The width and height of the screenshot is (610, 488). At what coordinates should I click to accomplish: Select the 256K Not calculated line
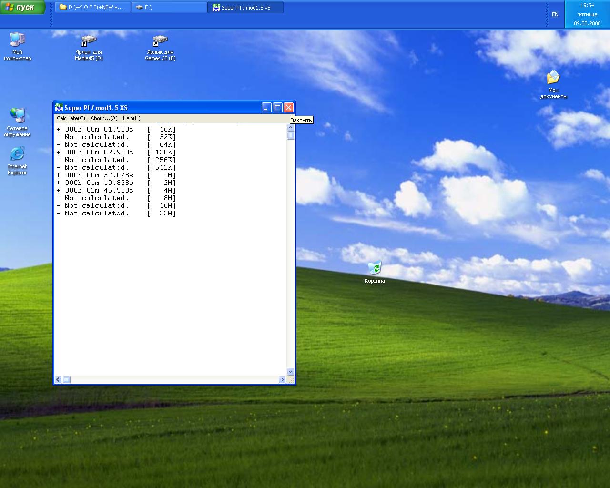116,160
